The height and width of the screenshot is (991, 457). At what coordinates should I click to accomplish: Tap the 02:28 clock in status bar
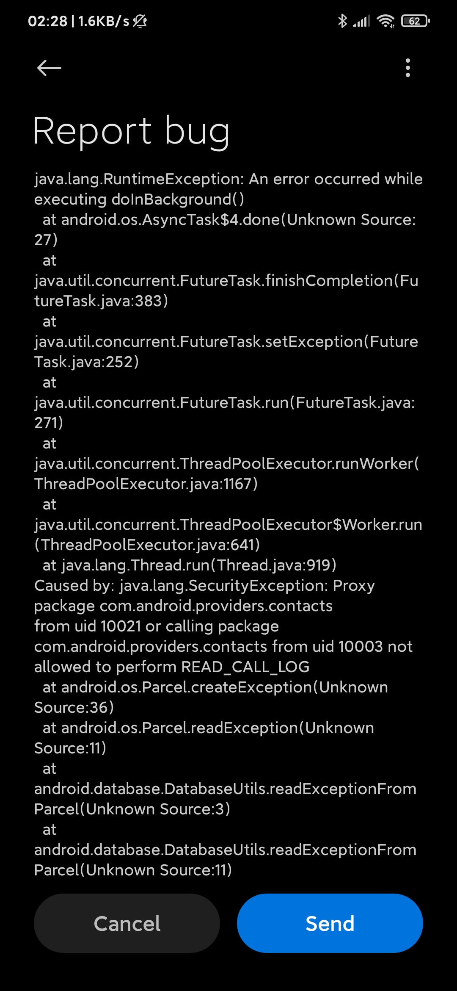tap(47, 21)
